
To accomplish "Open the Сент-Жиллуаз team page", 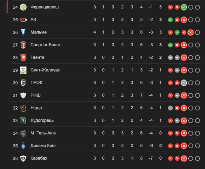I will pos(45,70).
